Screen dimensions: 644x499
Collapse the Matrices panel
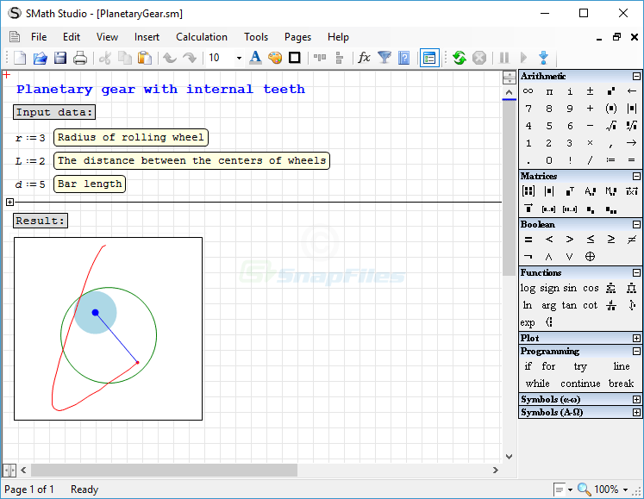636,176
